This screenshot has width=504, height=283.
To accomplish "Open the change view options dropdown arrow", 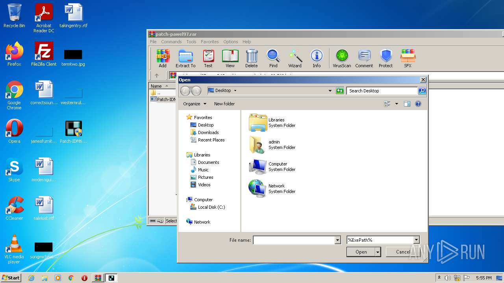I will click(397, 104).
